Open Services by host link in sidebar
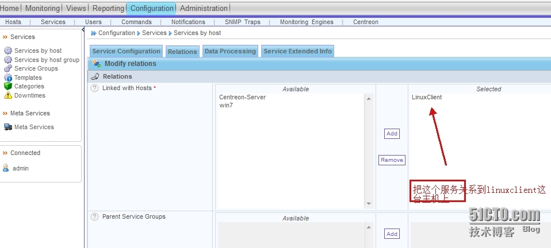 (38, 51)
